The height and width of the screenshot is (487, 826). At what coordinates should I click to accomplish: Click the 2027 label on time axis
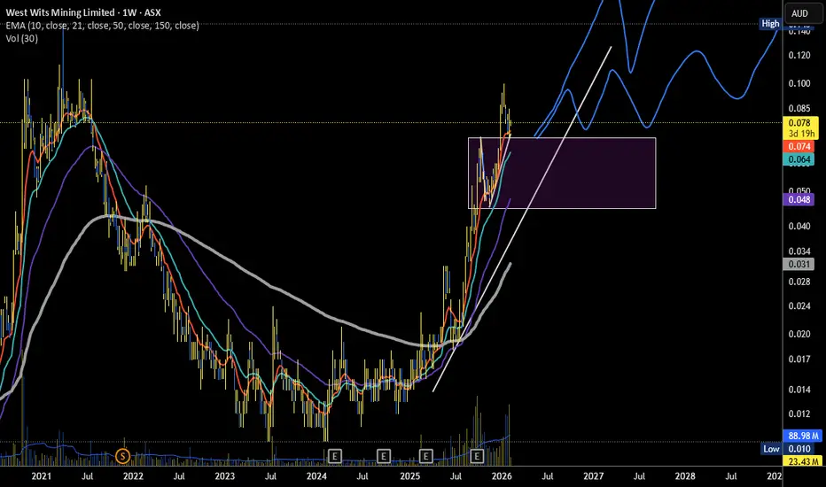point(594,476)
